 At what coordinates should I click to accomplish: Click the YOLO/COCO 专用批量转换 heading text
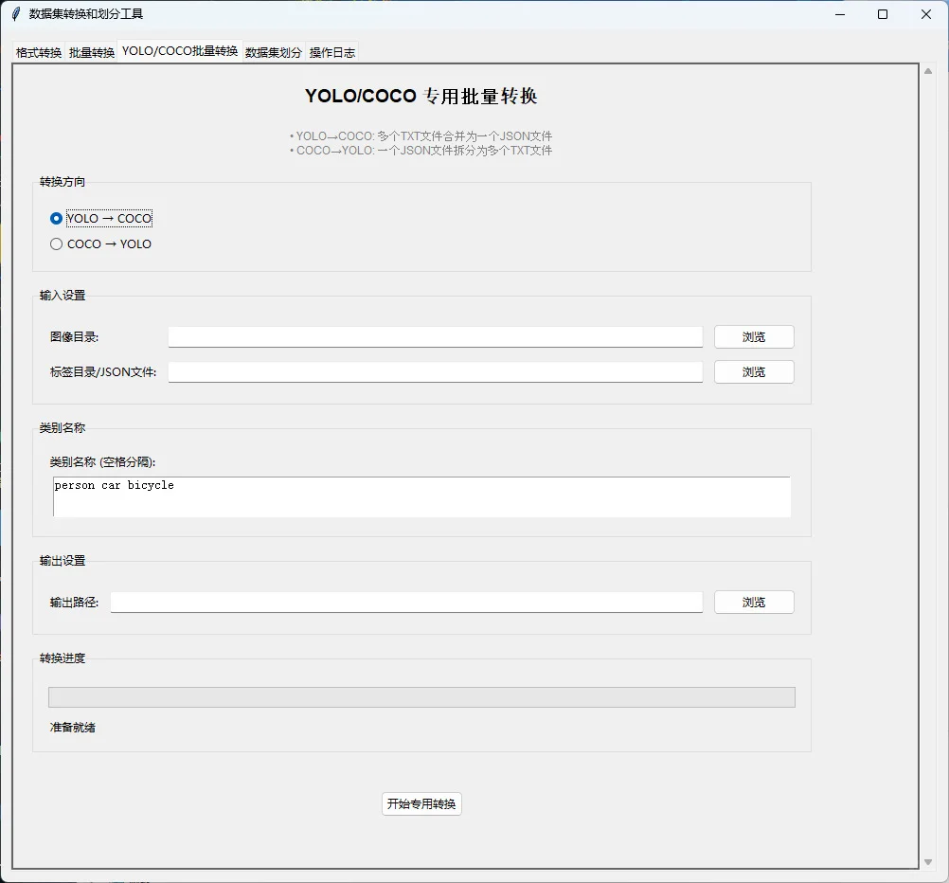[x=421, y=96]
